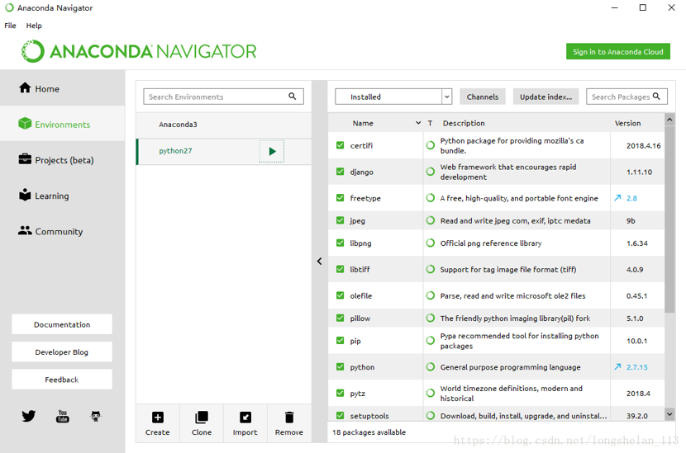Click the certifi package type circle icon
The height and width of the screenshot is (453, 686).
point(431,145)
